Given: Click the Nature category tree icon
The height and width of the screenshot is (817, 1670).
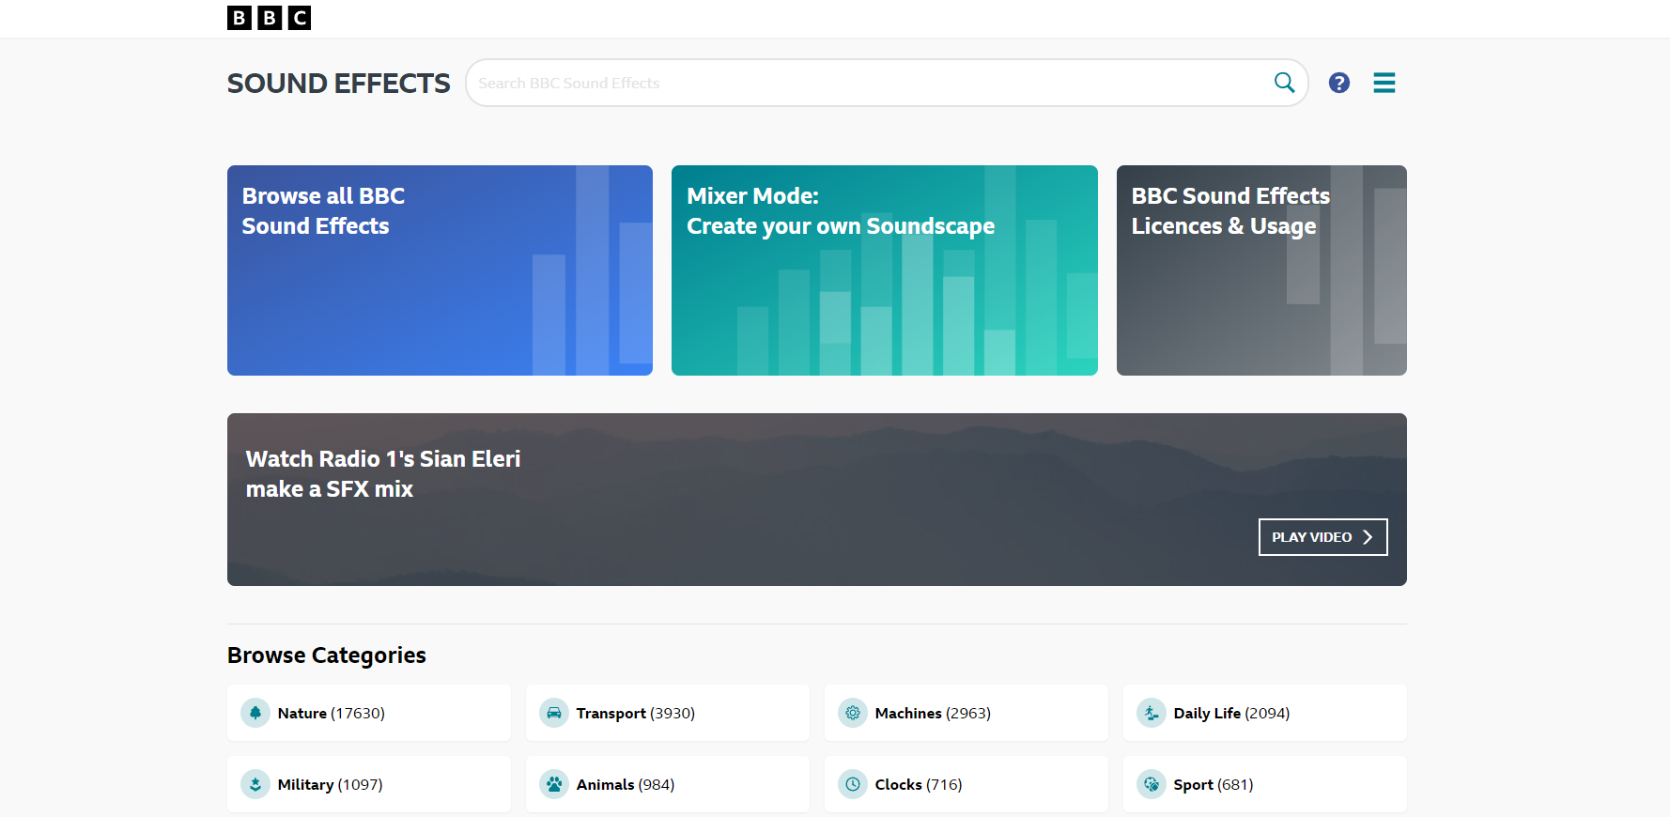Looking at the screenshot, I should (x=255, y=713).
